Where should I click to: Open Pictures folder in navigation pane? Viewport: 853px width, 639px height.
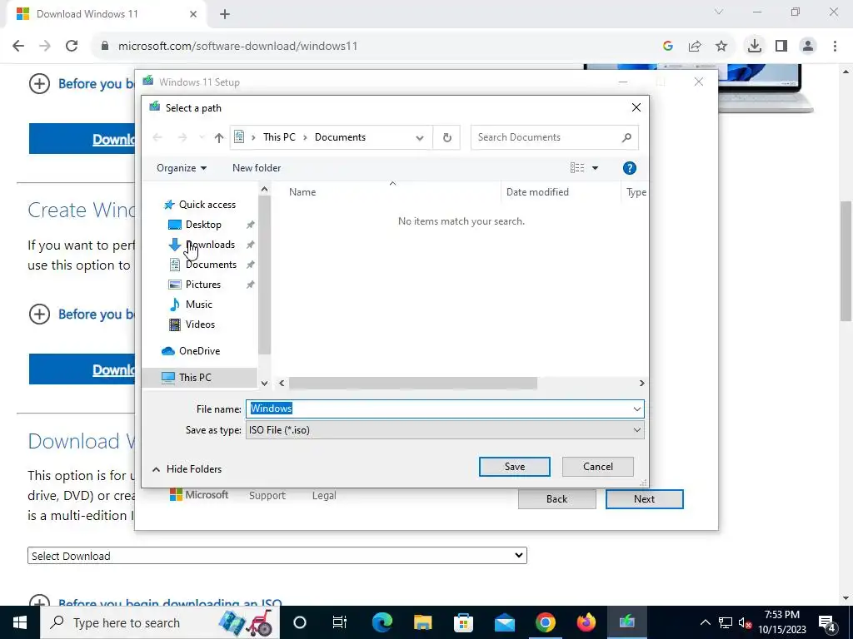[203, 285]
